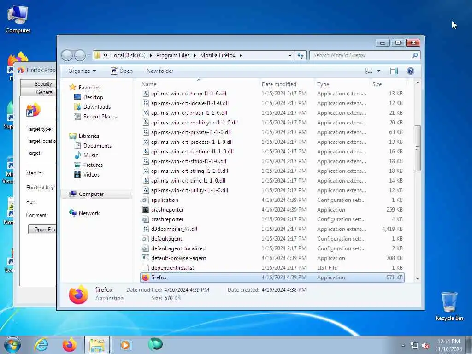
Task: Click the Change your view icon
Action: click(x=368, y=71)
